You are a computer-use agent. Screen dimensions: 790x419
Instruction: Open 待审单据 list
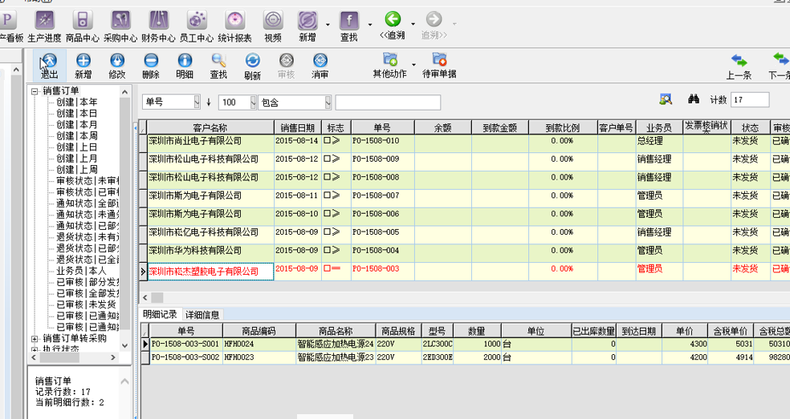coord(439,66)
